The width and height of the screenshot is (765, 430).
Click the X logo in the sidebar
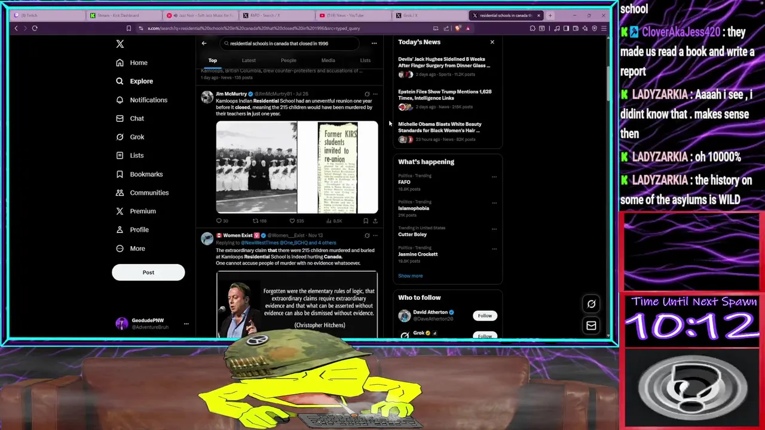(x=120, y=44)
